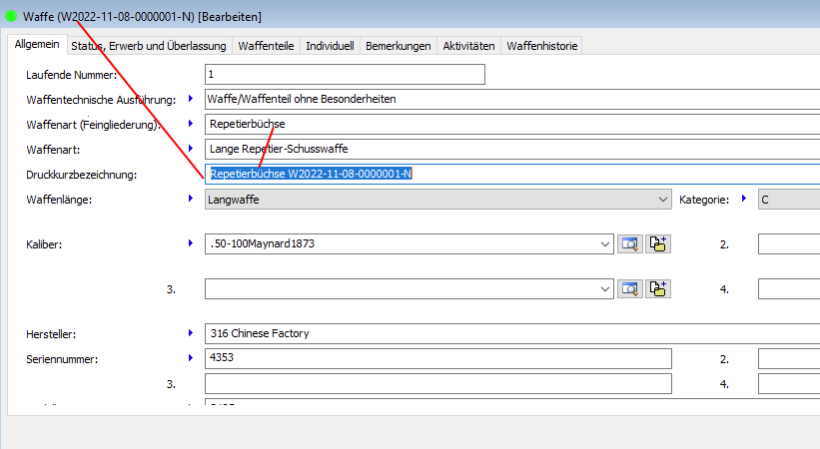Viewport: 820px width, 449px height.
Task: Click the add-new icon in Kaliber row 3
Action: point(657,288)
